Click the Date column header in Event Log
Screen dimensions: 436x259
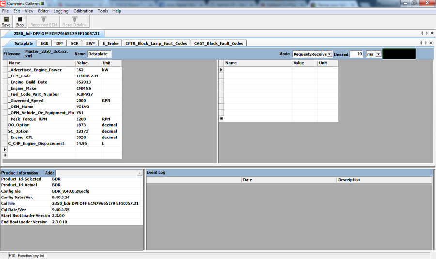tap(247, 180)
